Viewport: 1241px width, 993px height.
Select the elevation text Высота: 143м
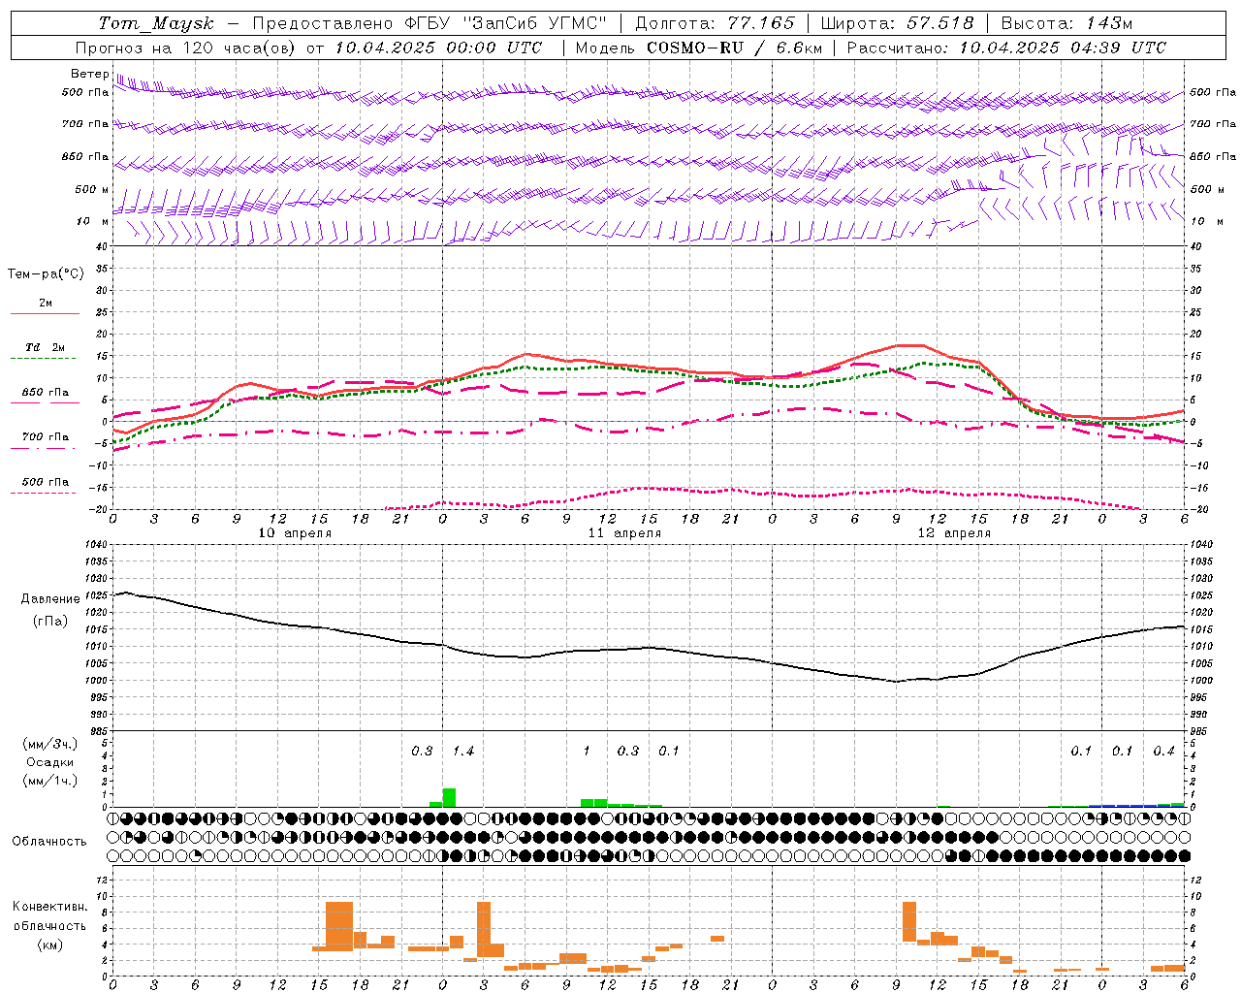coord(1066,23)
